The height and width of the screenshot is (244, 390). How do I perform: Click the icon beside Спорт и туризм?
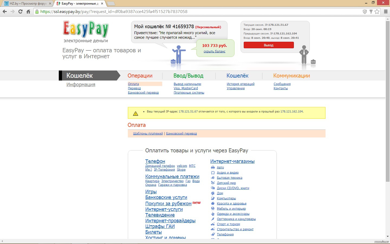pos(213,224)
